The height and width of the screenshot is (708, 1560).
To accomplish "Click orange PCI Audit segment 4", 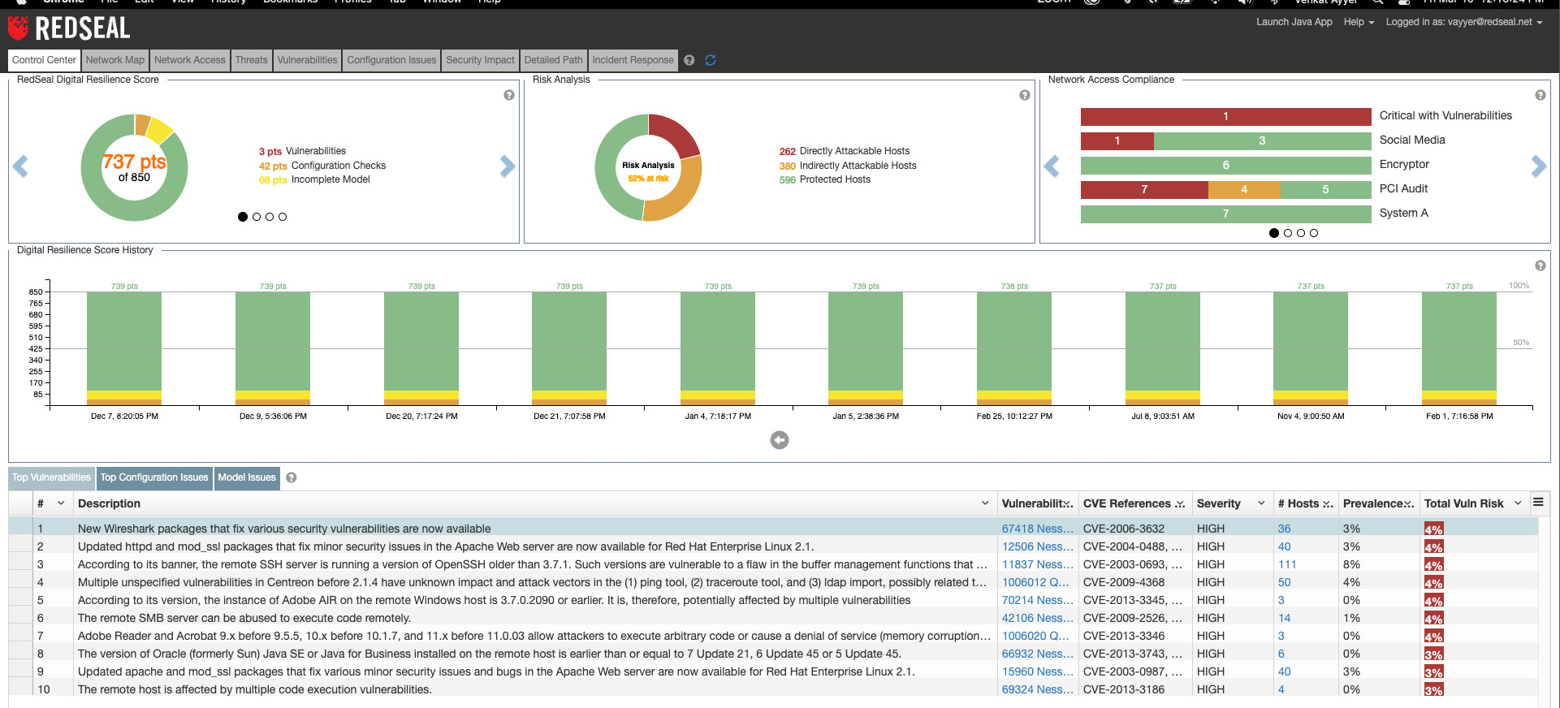I will [x=1244, y=189].
